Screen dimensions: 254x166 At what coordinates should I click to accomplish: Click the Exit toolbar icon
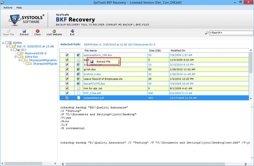pyautogui.click(x=72, y=32)
